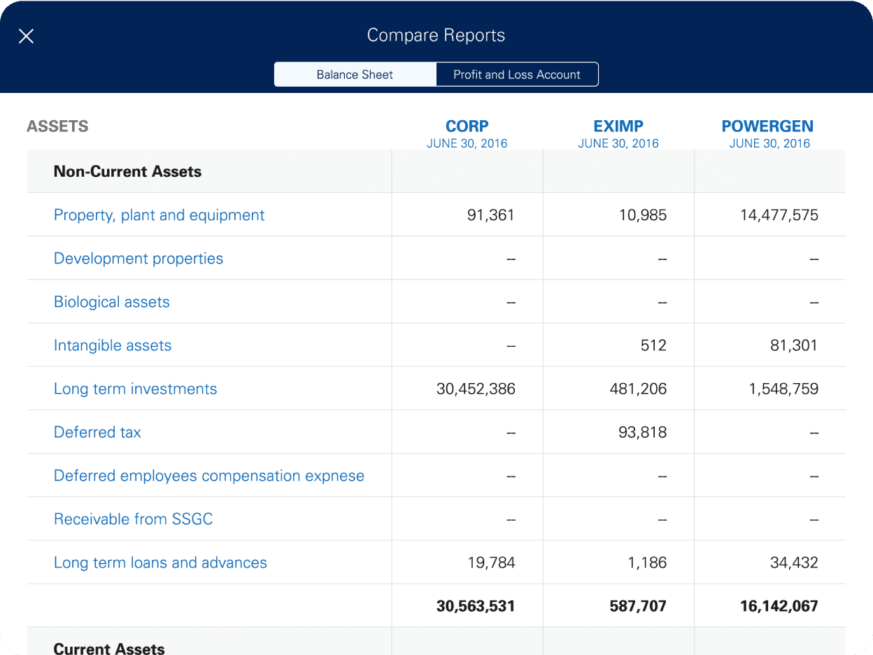
Task: Click the Compare Reports title
Action: click(436, 36)
